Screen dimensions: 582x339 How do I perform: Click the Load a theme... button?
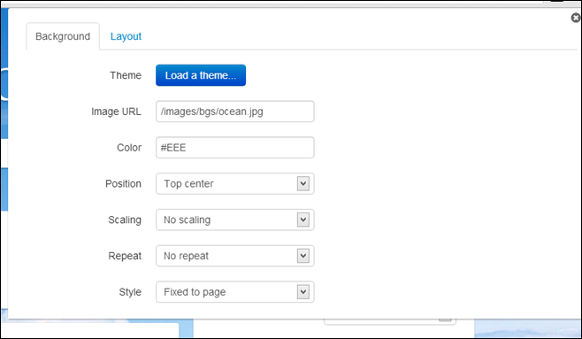(x=201, y=75)
